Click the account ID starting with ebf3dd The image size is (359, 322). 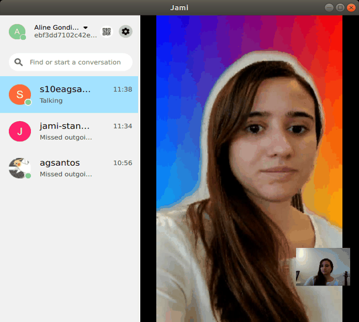[65, 35]
